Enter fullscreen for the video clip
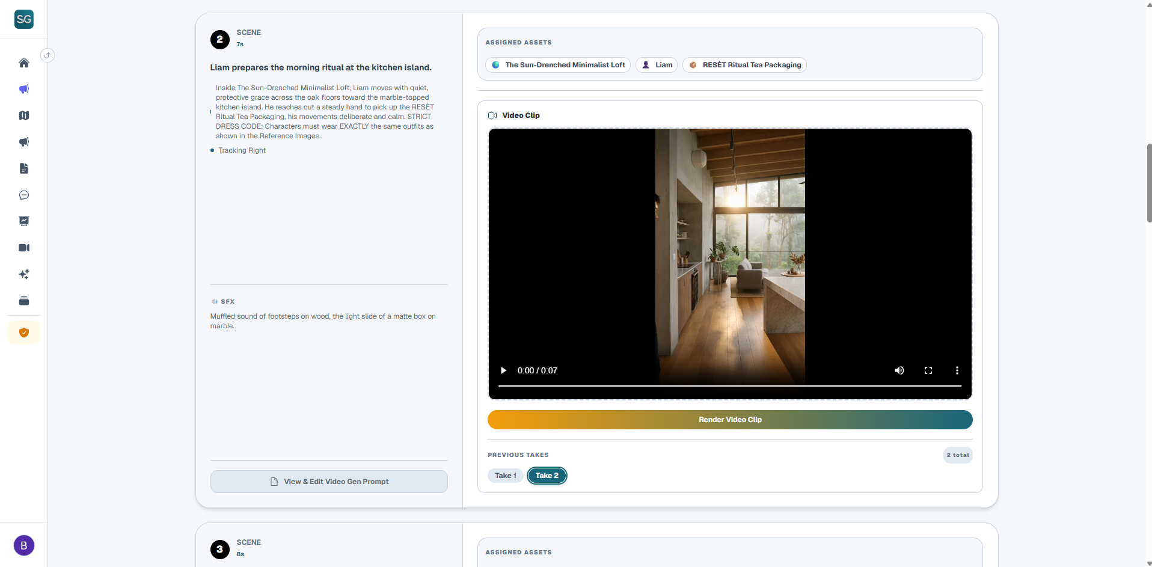Screen dimensions: 1152x567 (x=928, y=370)
